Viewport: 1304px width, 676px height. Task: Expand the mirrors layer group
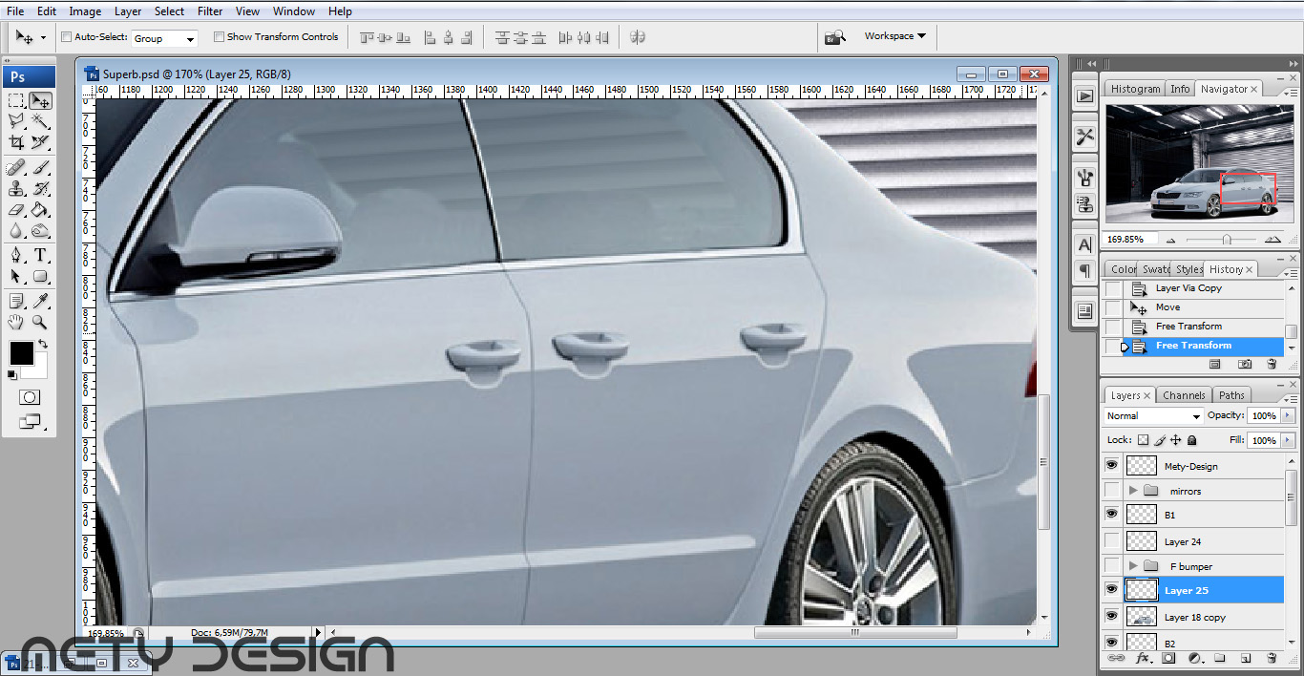coord(1133,491)
